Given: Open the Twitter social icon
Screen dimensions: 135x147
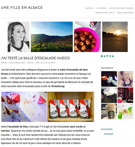Looking at the screenshot, I should click(x=104, y=56).
